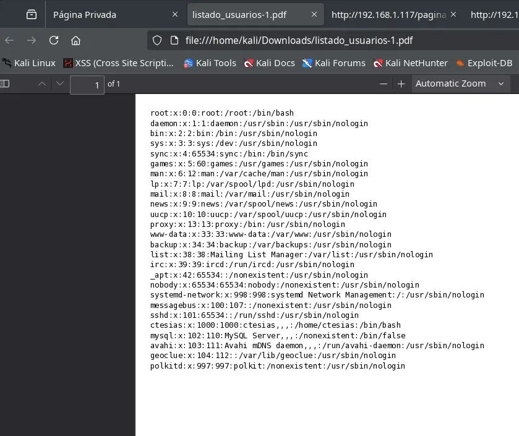
Task: Click the geoclue:x:104:112 line
Action: coord(273,356)
